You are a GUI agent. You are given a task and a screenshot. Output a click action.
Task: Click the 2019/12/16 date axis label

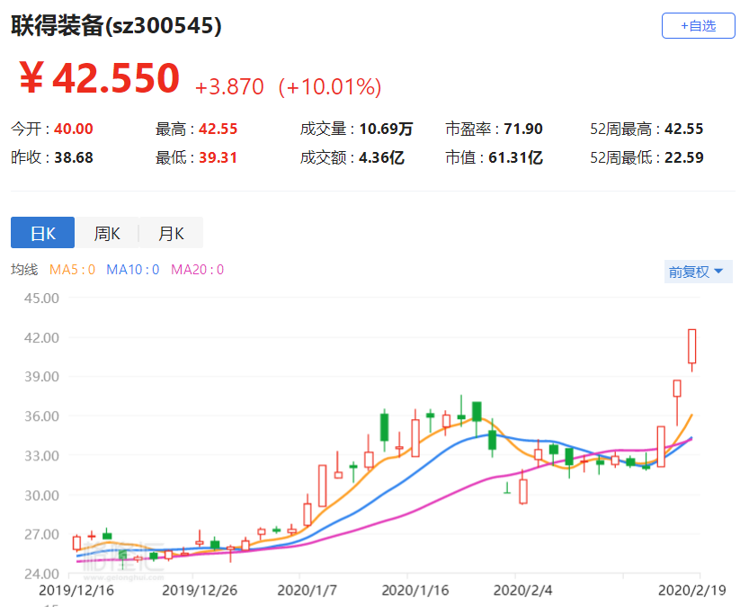[76, 590]
